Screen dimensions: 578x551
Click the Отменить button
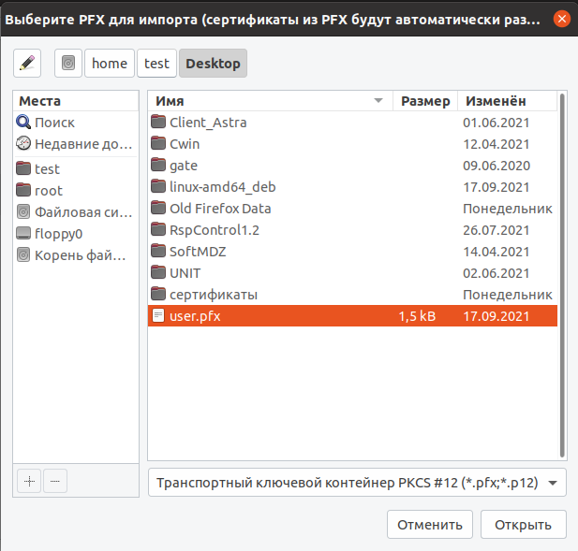(430, 525)
